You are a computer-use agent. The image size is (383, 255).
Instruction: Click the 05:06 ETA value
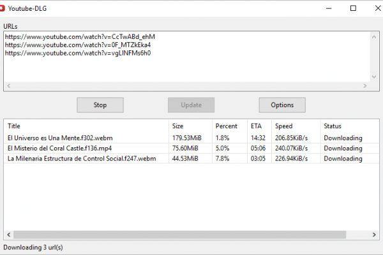pos(258,148)
